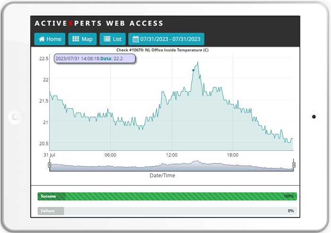Click the 18:00 x-axis label

(x=233, y=155)
